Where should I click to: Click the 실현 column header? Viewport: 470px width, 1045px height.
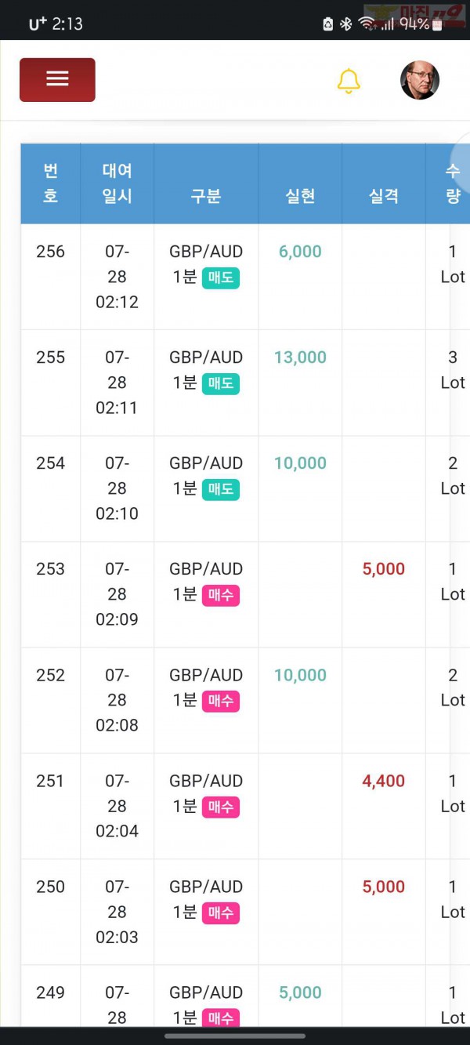coord(300,196)
